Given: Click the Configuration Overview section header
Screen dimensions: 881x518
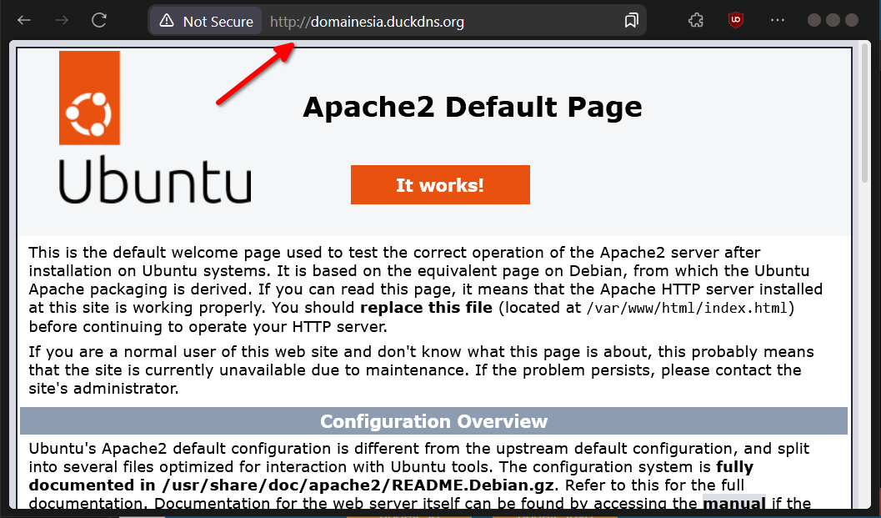Looking at the screenshot, I should [433, 420].
